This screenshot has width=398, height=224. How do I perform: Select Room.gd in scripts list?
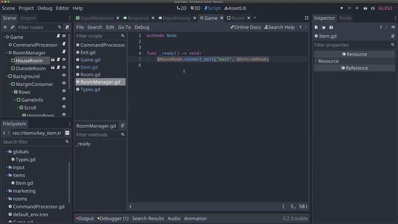(x=90, y=75)
